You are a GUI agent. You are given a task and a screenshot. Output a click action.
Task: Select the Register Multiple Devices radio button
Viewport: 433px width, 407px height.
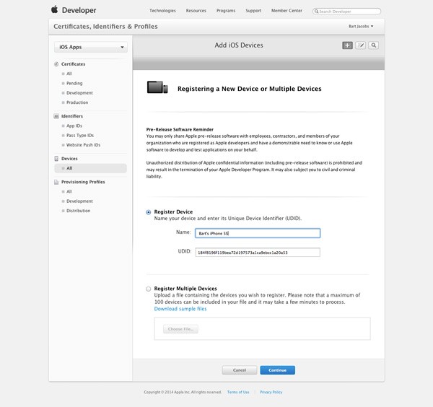point(148,289)
